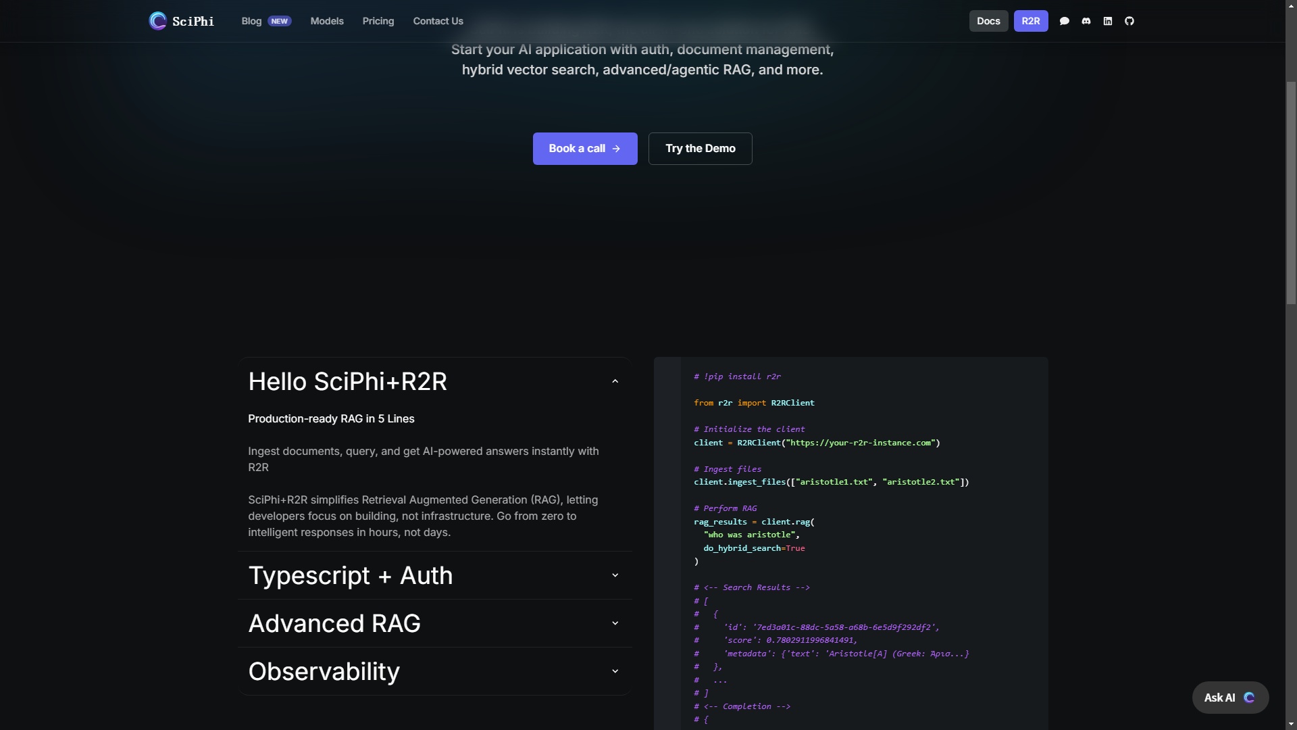Click the arrow icon inside Book a call

(x=616, y=149)
